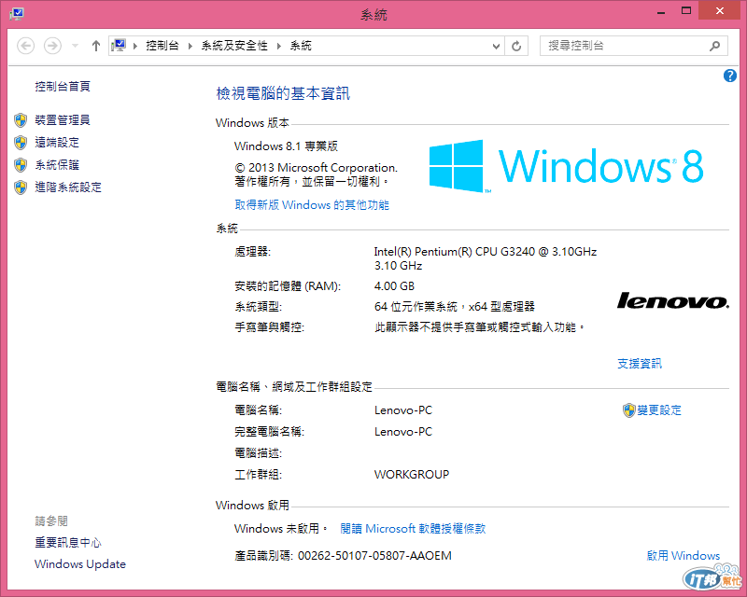The width and height of the screenshot is (747, 597).
Task: Click the window system icon in title bar
Action: tap(17, 13)
